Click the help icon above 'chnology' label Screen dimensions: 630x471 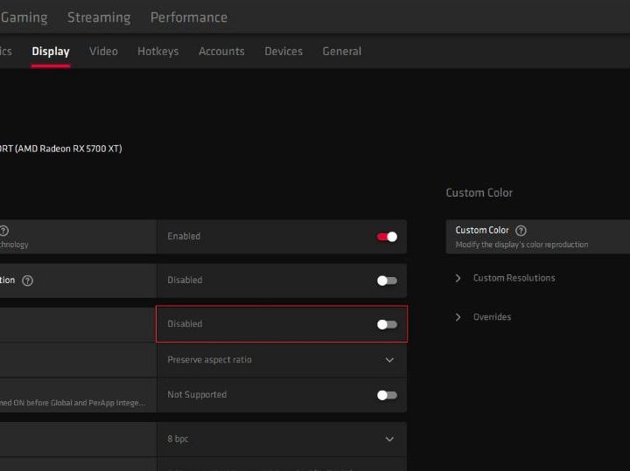[3, 231]
